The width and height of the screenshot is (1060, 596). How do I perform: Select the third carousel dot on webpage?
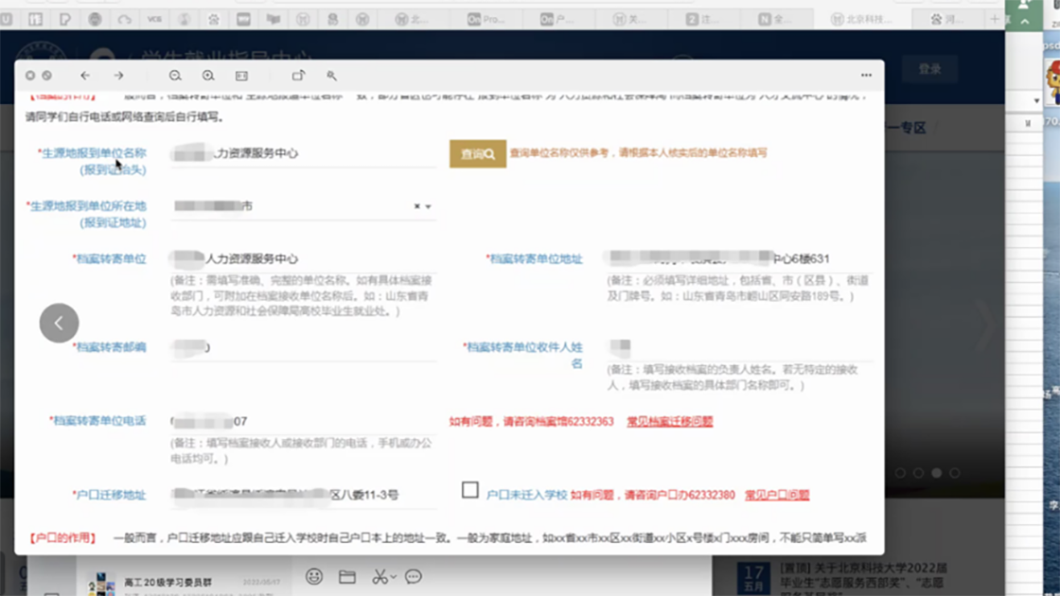tap(936, 473)
